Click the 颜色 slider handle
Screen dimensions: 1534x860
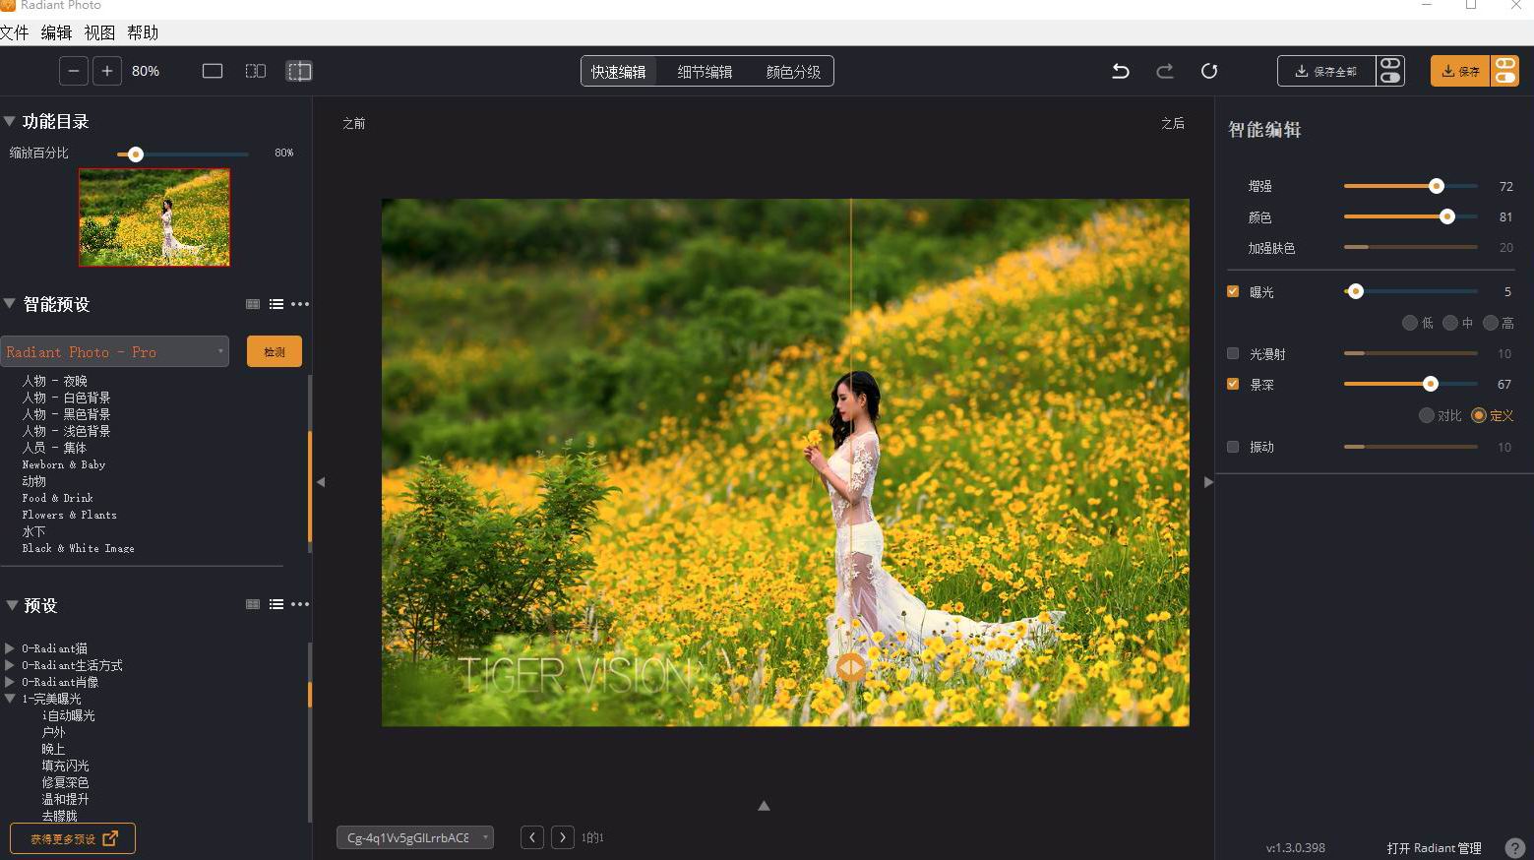(x=1446, y=216)
